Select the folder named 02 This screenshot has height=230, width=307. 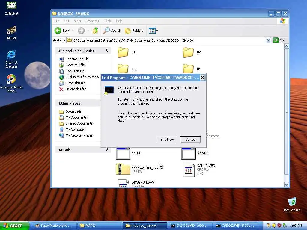(x=192, y=52)
